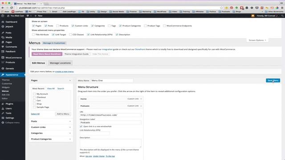Select Appearance in the sidebar
Image resolution: width=285 pixels, height=160 pixels.
point(12,75)
